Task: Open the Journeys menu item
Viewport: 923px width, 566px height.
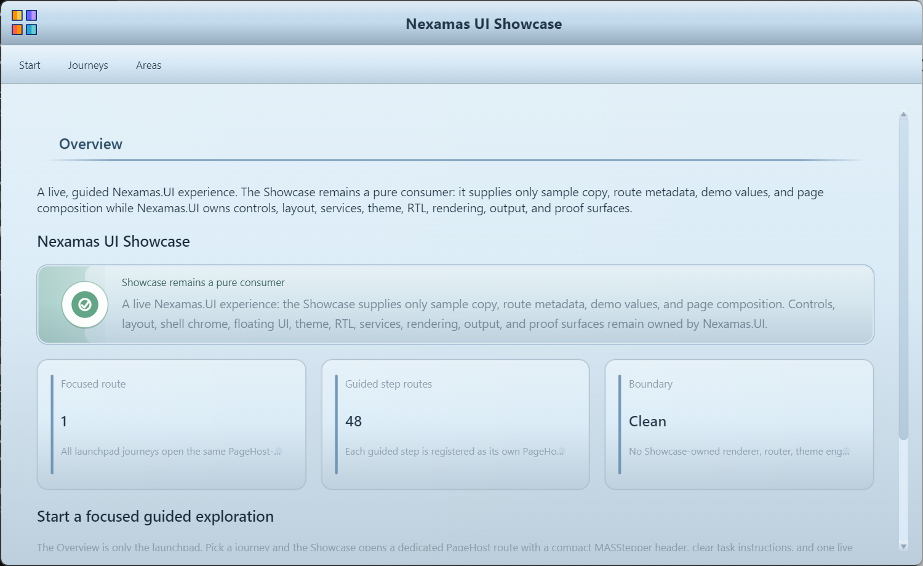Action: 88,65
